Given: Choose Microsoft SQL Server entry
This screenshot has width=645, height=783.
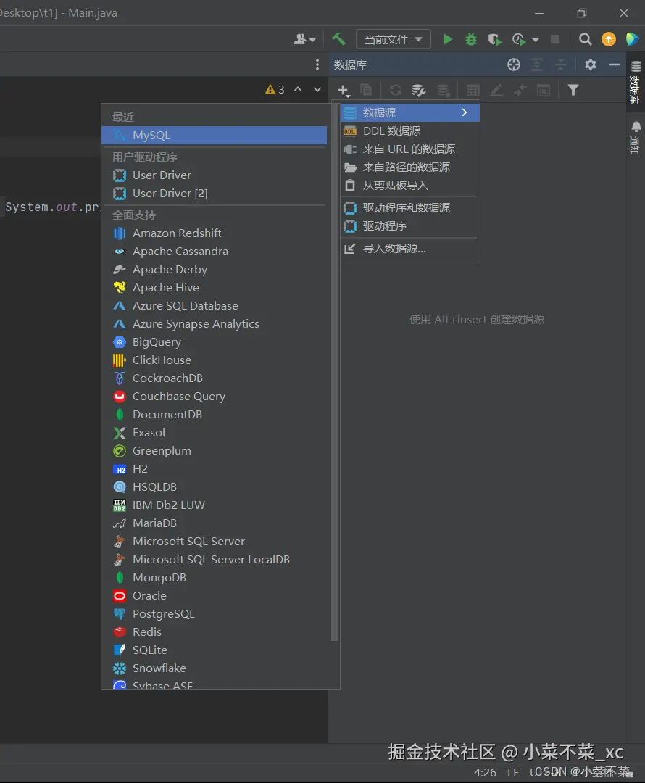Looking at the screenshot, I should click(215, 542).
